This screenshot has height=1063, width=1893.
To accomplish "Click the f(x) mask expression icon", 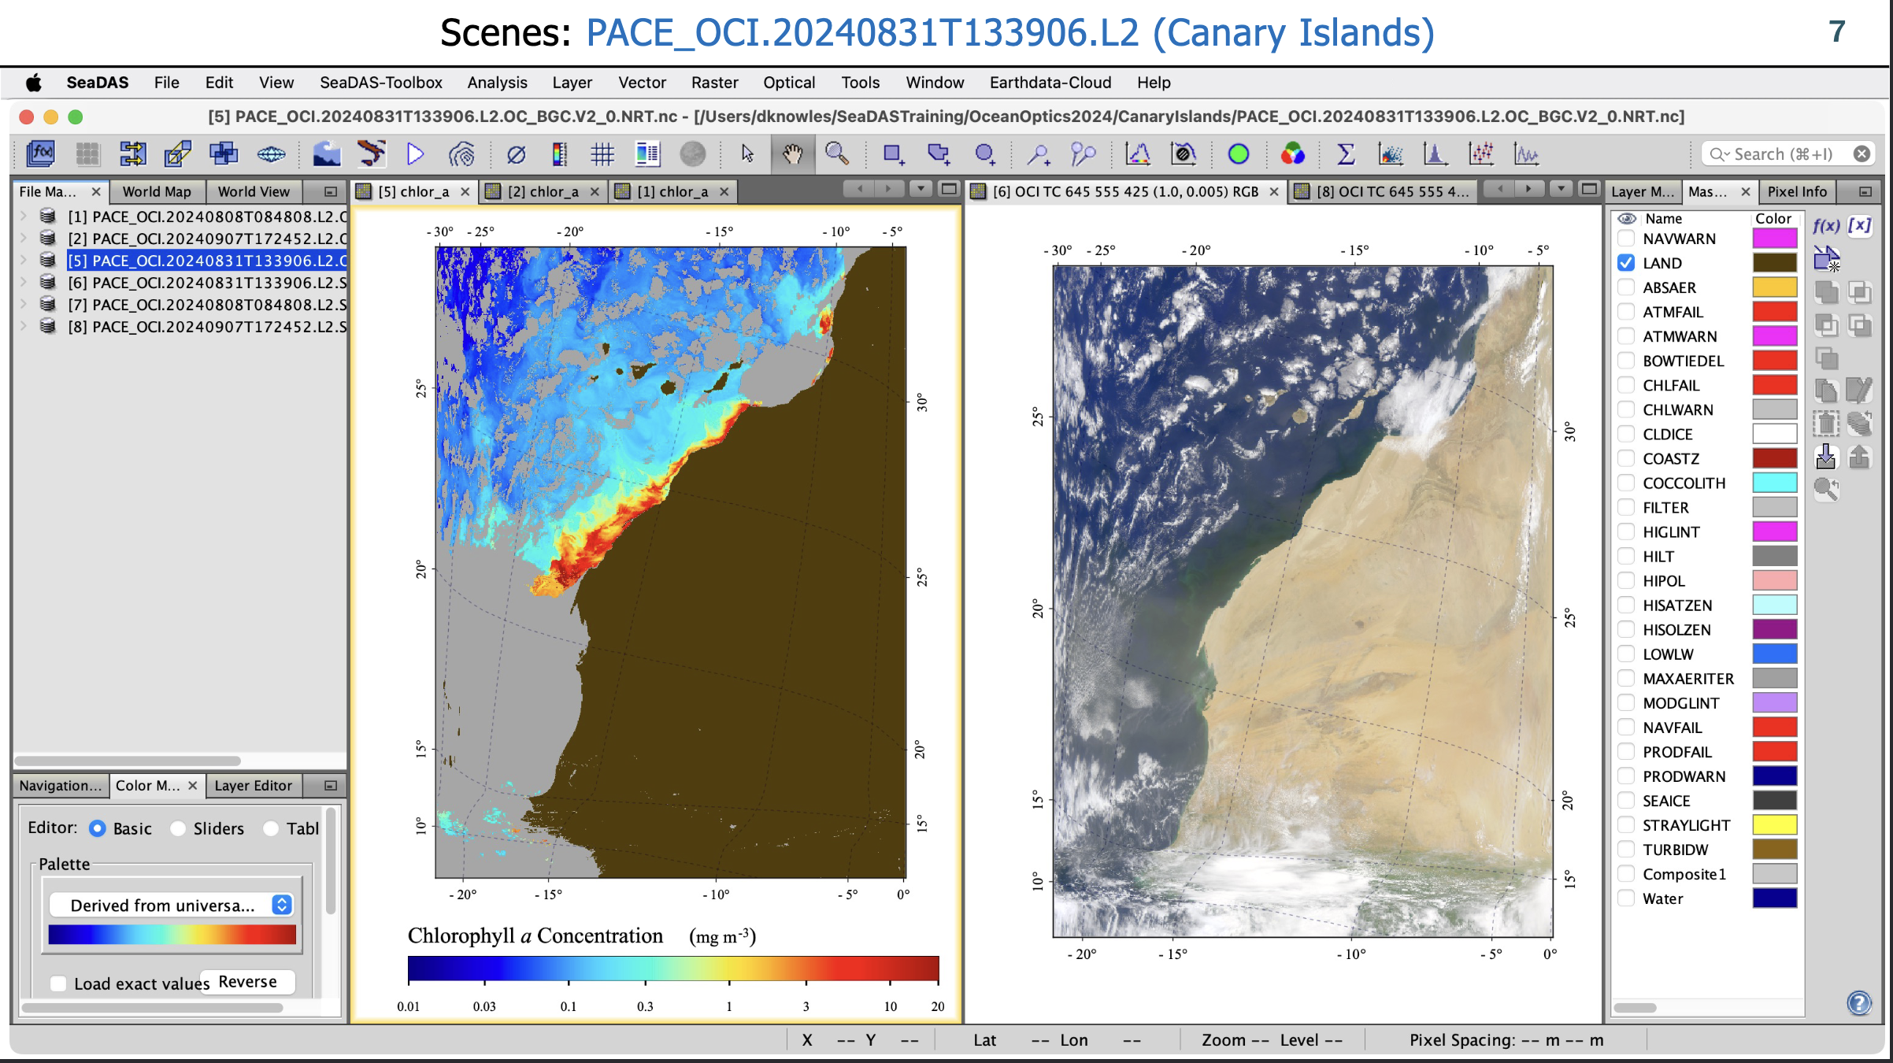I will point(1826,226).
